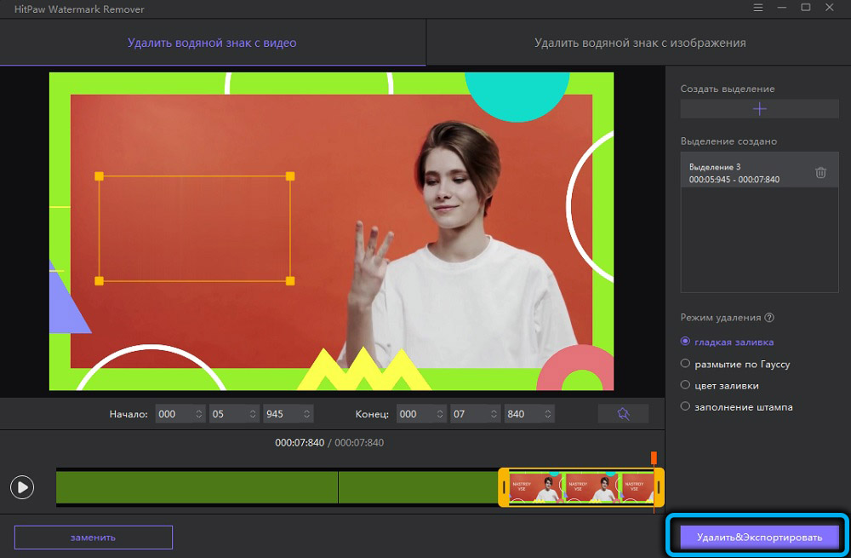Click the right trim handle of timeline clip
The width and height of the screenshot is (851, 558).
(658, 488)
